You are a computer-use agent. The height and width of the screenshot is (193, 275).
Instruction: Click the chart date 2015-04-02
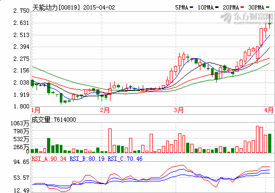(x=99, y=7)
